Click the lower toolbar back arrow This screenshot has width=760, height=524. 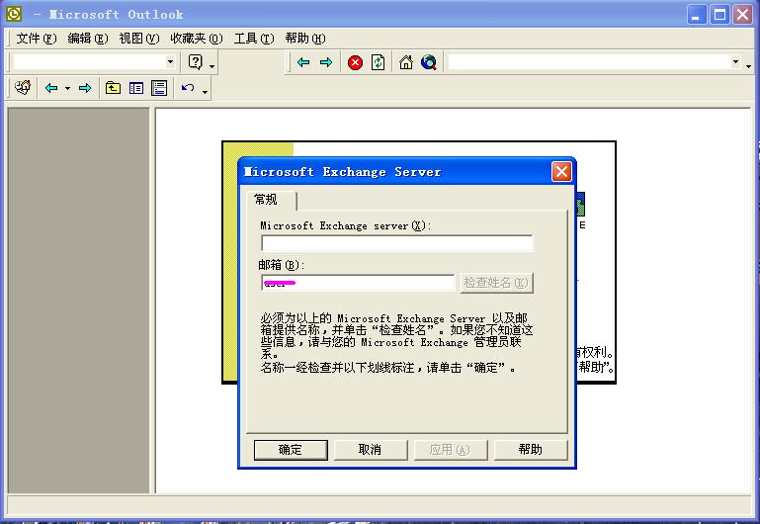[x=51, y=88]
